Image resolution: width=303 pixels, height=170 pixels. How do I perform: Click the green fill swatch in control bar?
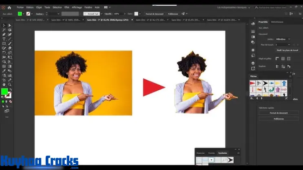tap(20, 13)
